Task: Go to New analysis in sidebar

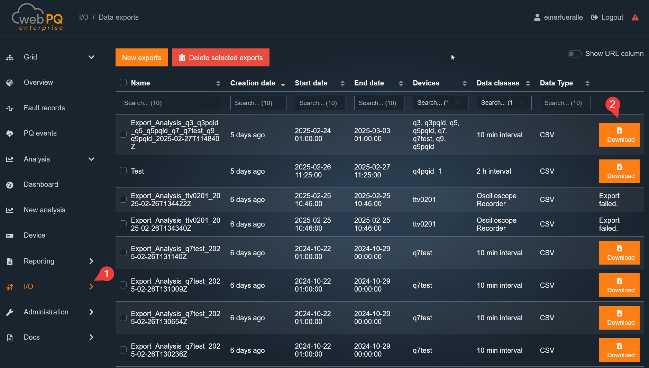Action: coord(44,210)
